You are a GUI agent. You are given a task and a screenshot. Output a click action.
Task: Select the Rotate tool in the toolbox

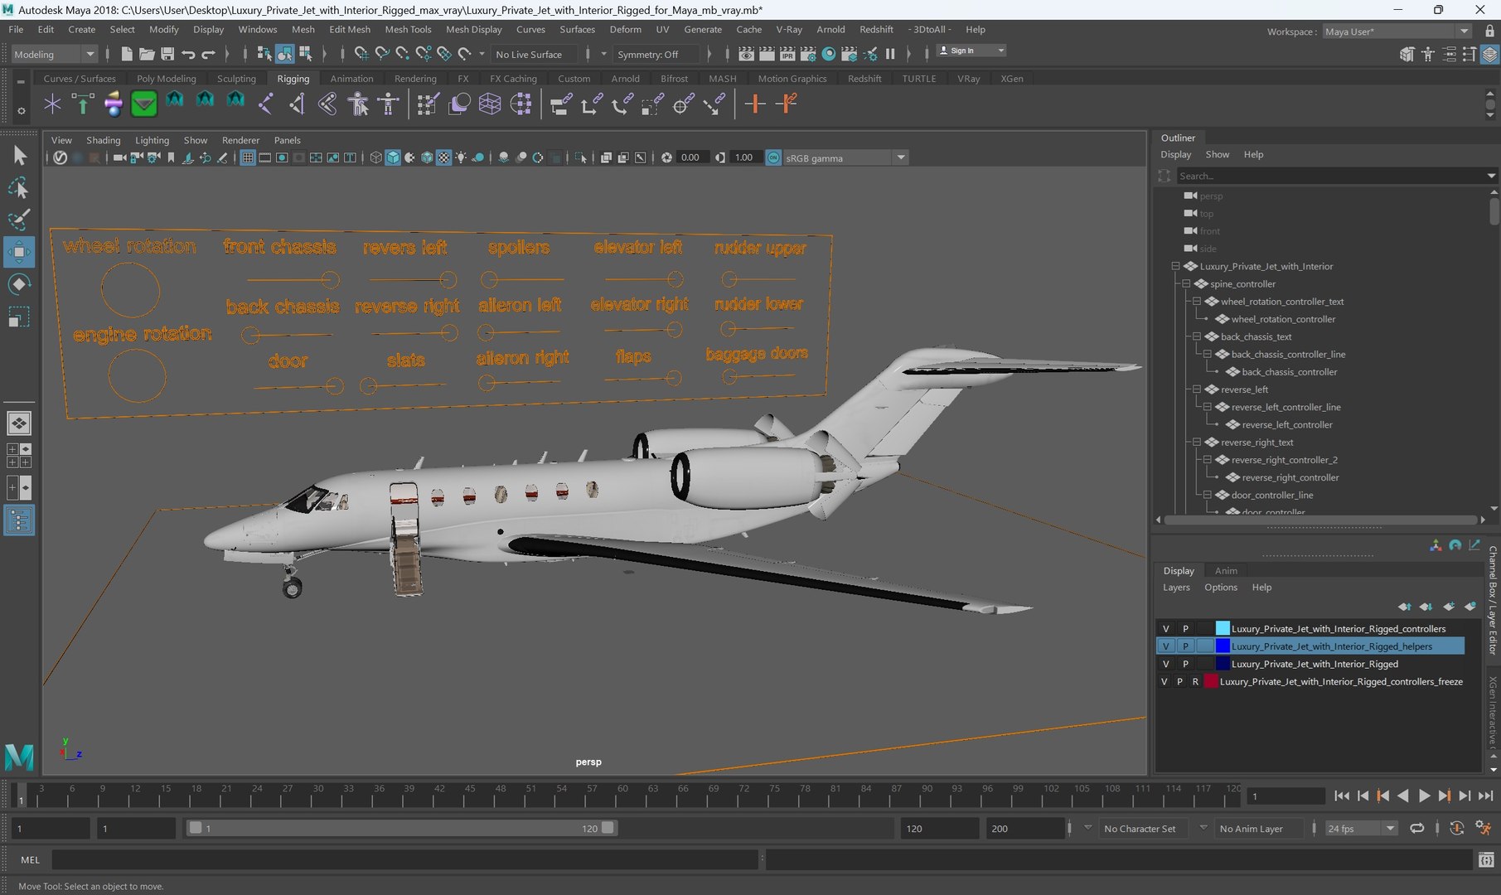[18, 284]
